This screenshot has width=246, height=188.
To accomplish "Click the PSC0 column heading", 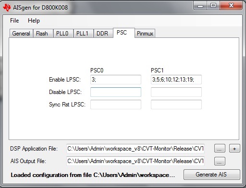I will (97, 70).
